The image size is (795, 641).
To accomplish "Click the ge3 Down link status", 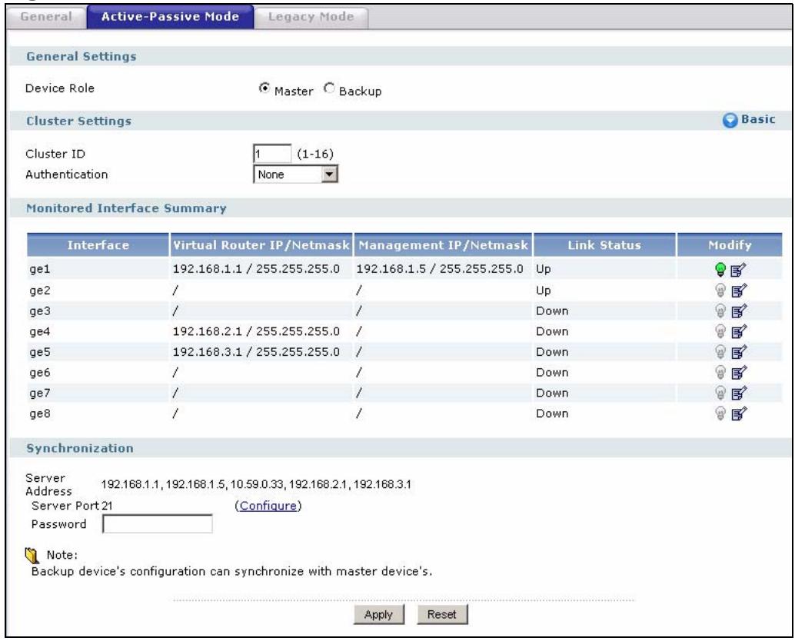I will click(x=552, y=311).
